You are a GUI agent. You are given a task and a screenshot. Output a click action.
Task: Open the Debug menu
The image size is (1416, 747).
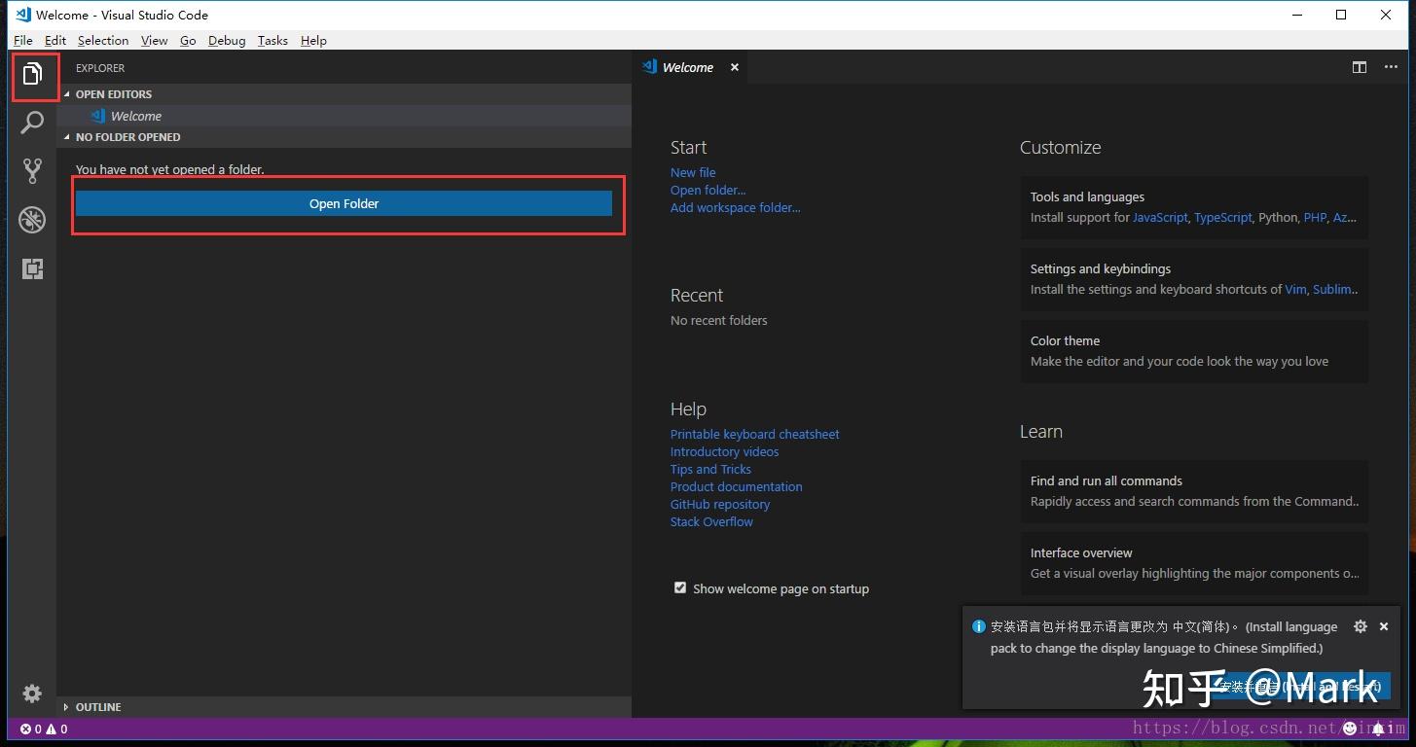point(227,40)
